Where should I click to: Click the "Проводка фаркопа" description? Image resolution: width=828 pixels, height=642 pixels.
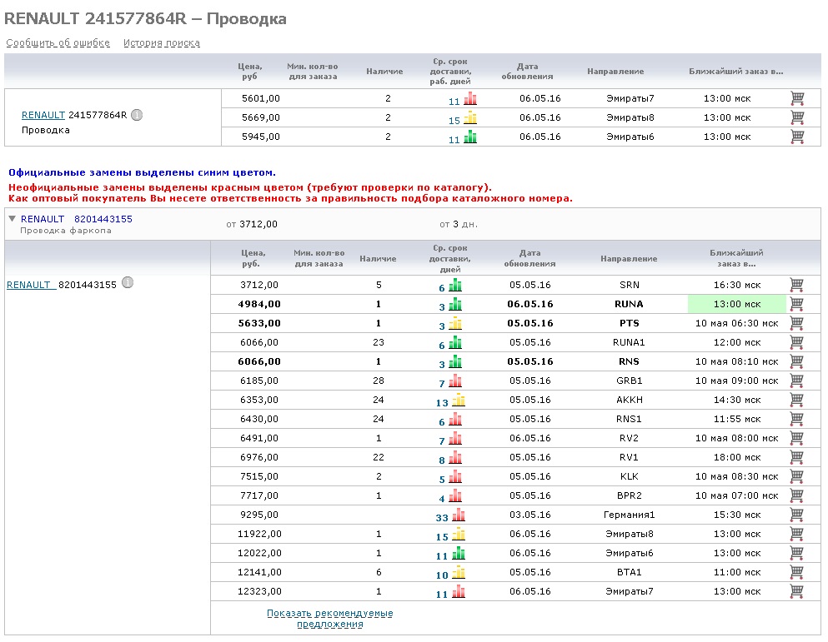(x=66, y=231)
